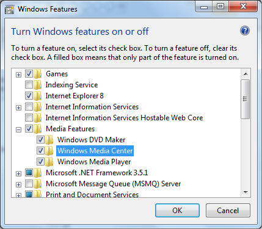
Task: Click the Indexing Service folder icon
Action: coord(38,85)
